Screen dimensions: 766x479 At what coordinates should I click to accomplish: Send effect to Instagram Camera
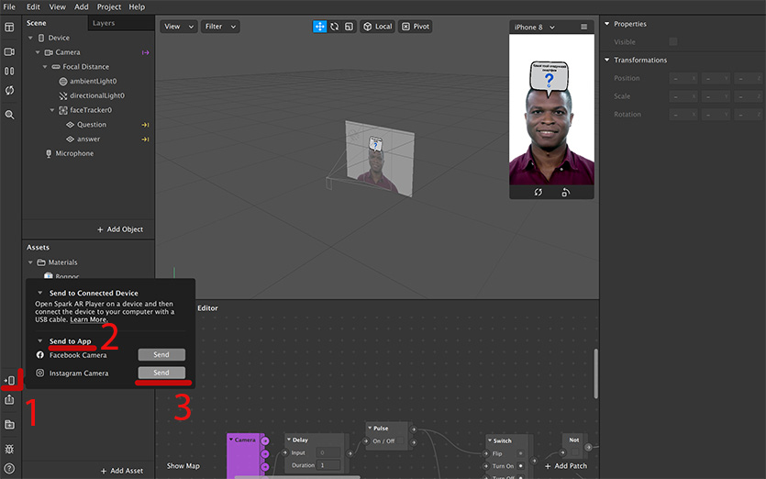click(161, 373)
